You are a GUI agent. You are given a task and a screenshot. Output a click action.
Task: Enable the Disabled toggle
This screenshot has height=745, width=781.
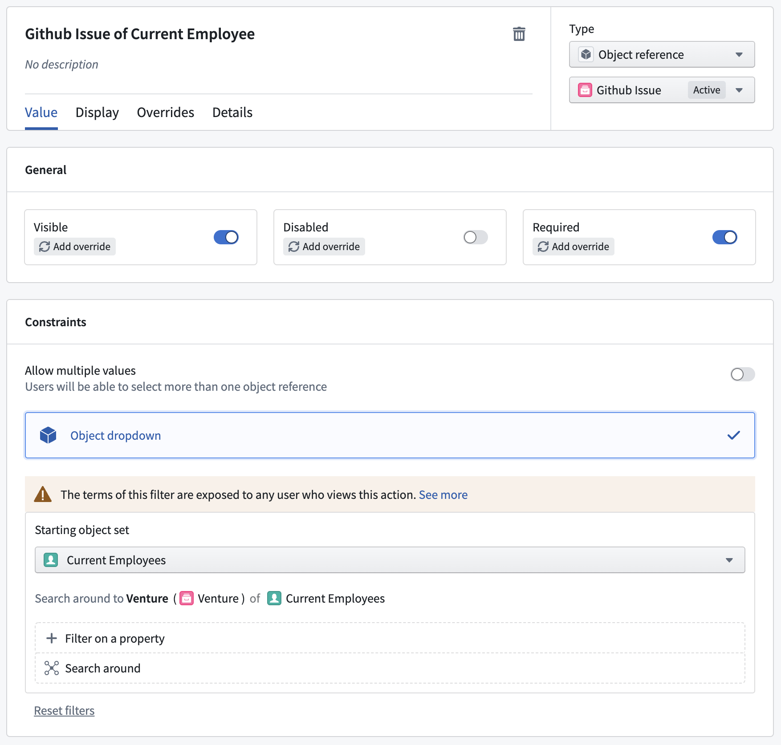click(476, 237)
